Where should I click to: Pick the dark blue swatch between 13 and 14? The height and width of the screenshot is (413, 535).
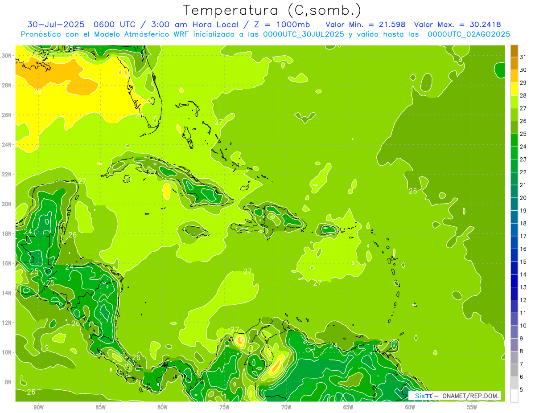click(514, 281)
